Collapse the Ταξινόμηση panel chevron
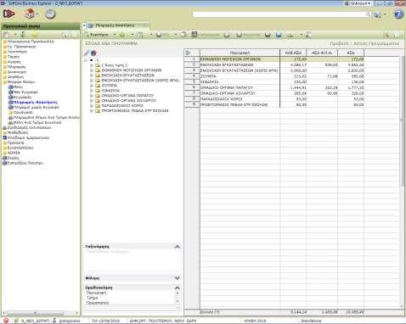Image resolution: width=406 pixels, height=324 pixels. (178, 247)
